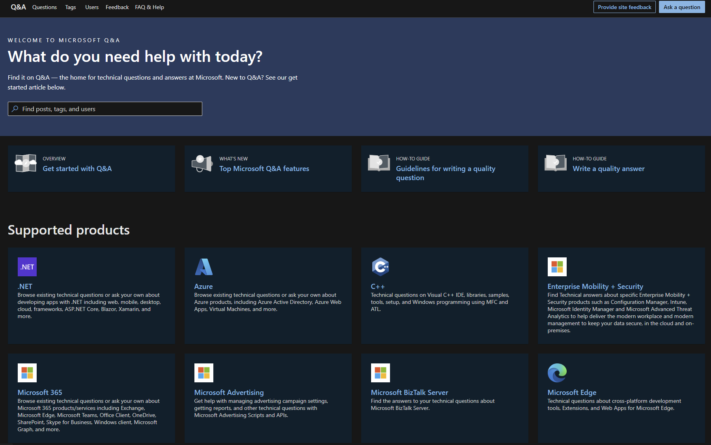
Task: Open the FAQ & Help page
Action: (x=149, y=7)
